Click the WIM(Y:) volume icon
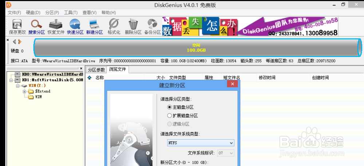Screen dimensions: 364x166 point(24,86)
